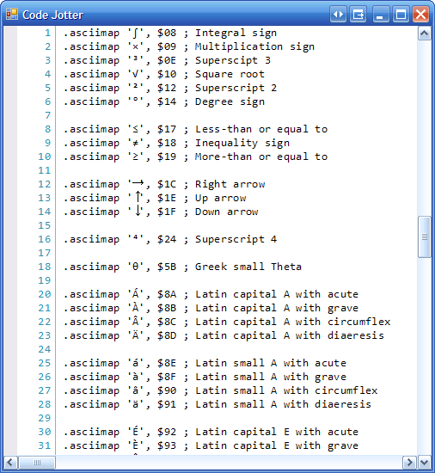
Task: Click the 'Superscript 2' comment
Action: tap(236, 88)
